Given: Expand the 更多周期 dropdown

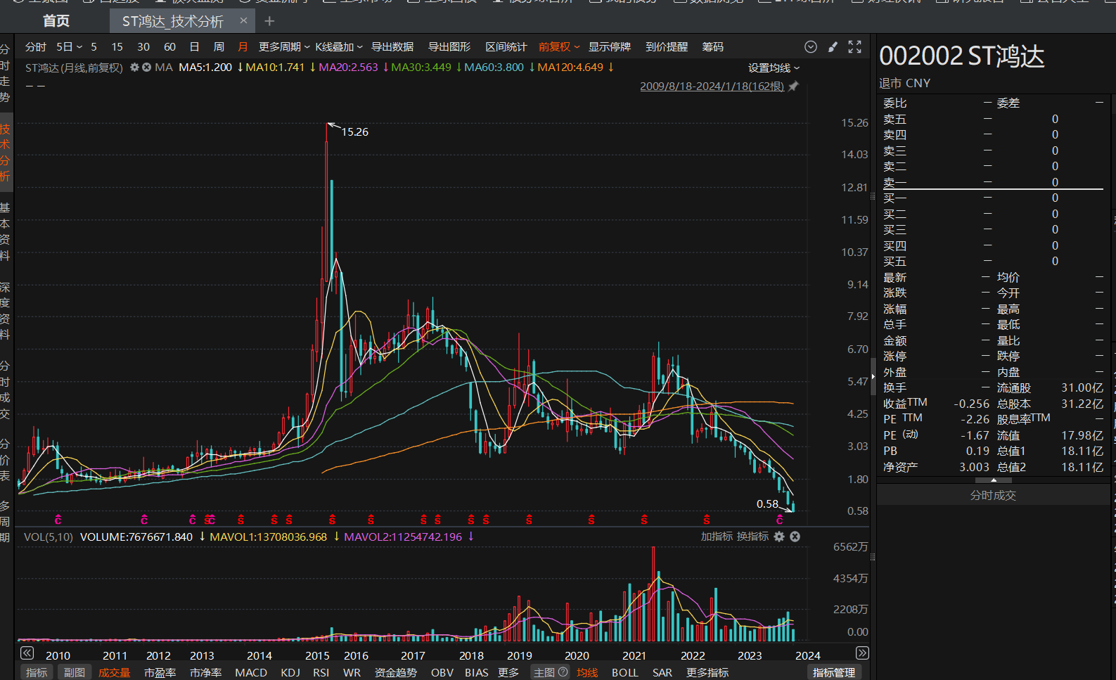Looking at the screenshot, I should (283, 47).
